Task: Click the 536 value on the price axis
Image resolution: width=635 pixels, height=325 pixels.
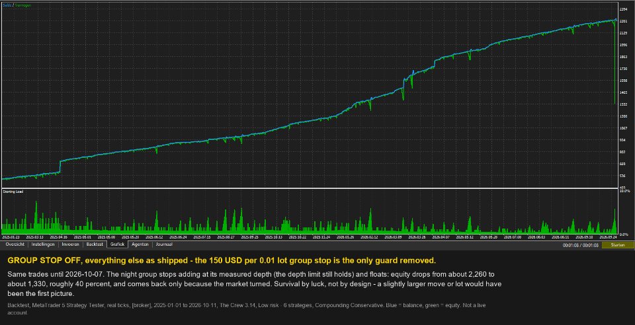Action: point(623,176)
